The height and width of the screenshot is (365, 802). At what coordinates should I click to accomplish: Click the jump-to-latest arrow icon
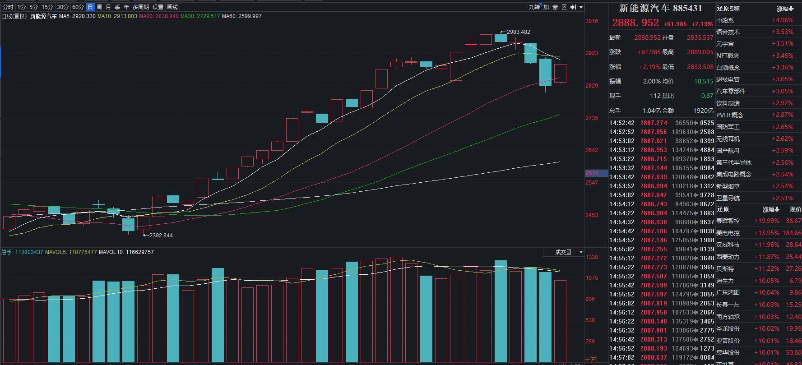tap(573, 7)
